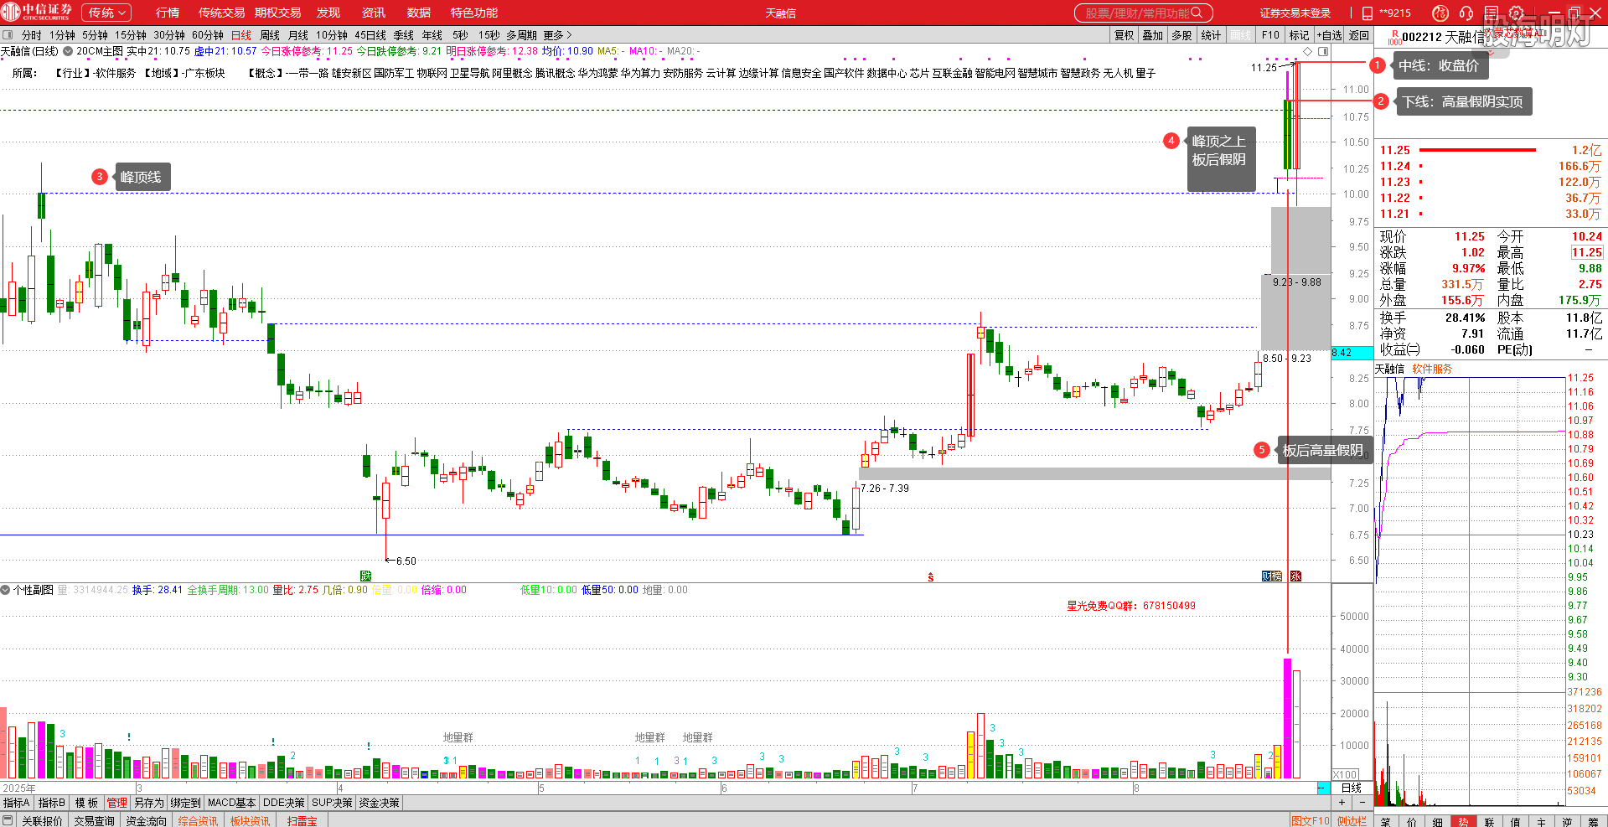Click the cyan -- box on the timeline
Screen dimensions: 1608x827
[x=1323, y=788]
